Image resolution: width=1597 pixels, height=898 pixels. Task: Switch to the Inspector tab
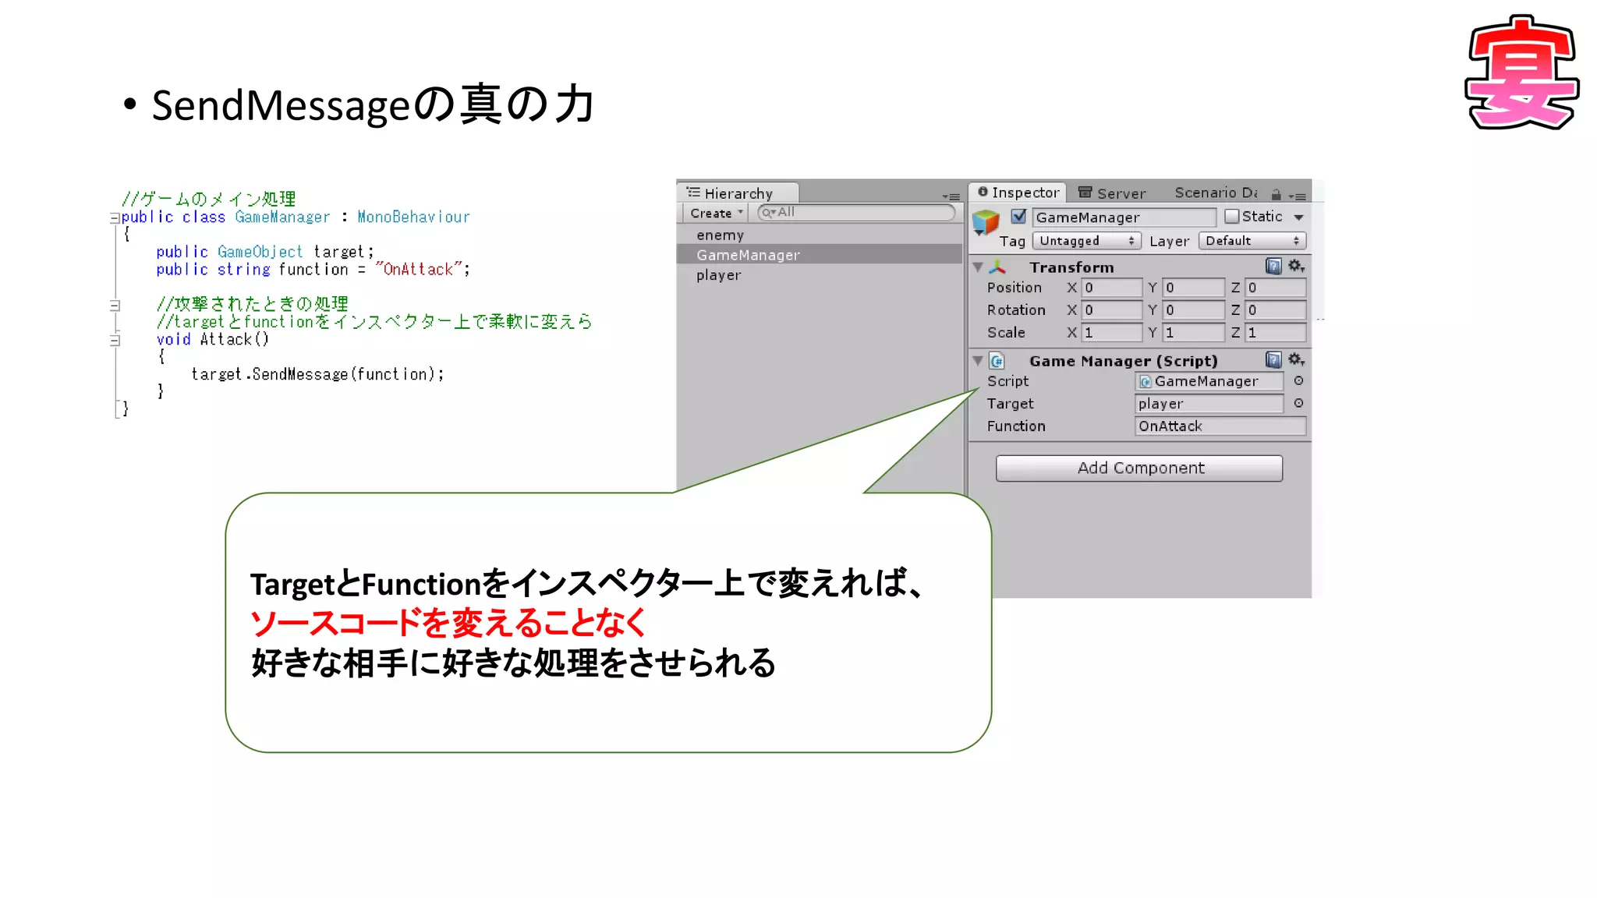[1018, 193]
